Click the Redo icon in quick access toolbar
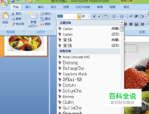This screenshot has width=149, height=114. [x=26, y=1]
